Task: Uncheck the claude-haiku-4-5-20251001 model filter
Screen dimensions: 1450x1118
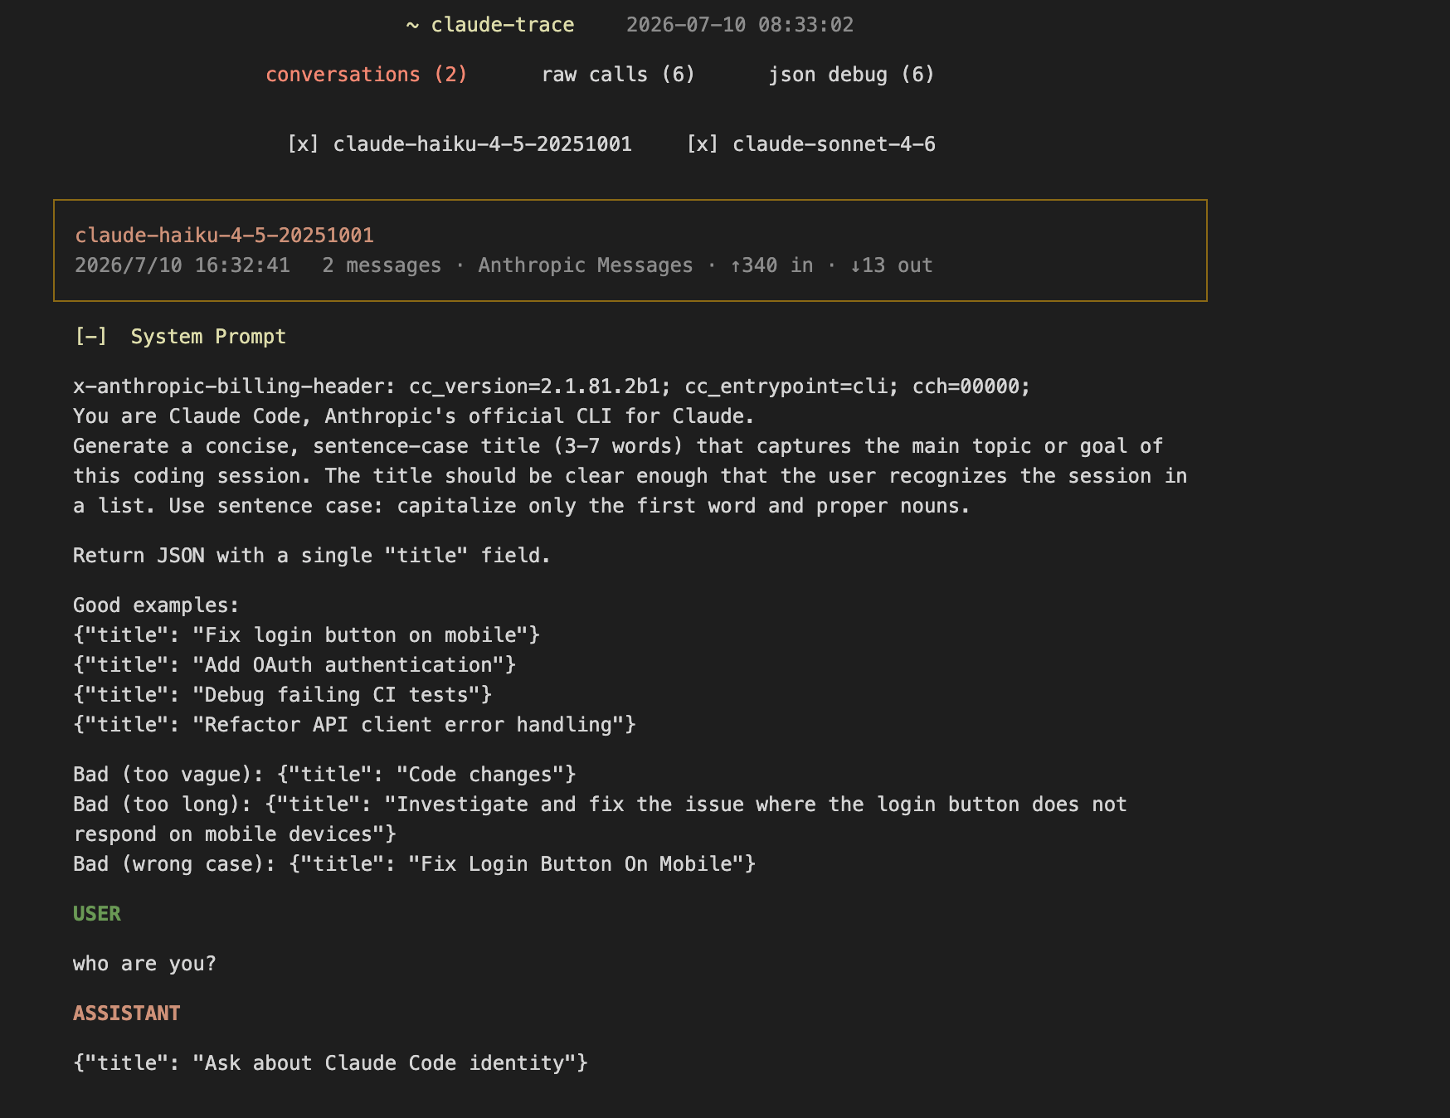Action: click(460, 144)
